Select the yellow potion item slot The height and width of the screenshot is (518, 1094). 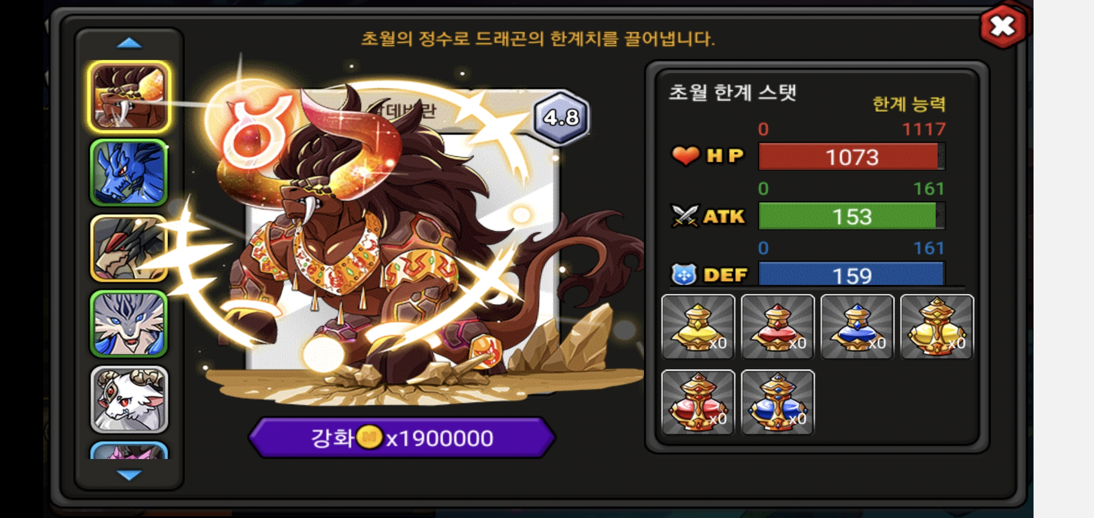[x=698, y=327]
